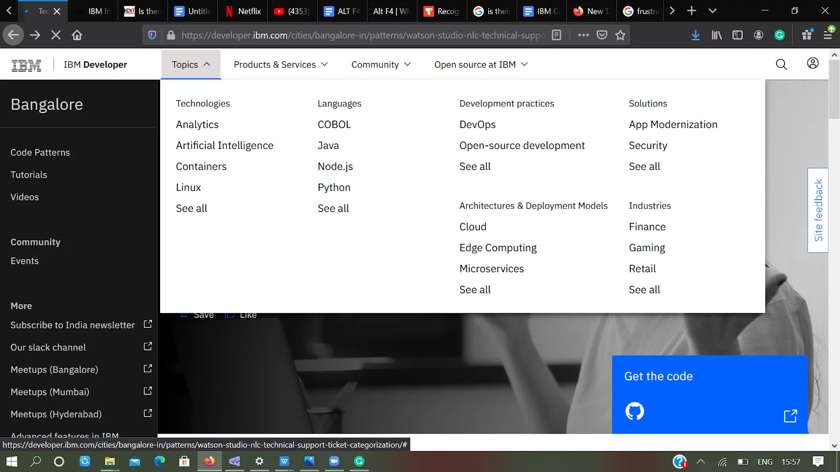This screenshot has width=840, height=472.
Task: Open Events in sidebar
Action: pos(25,261)
